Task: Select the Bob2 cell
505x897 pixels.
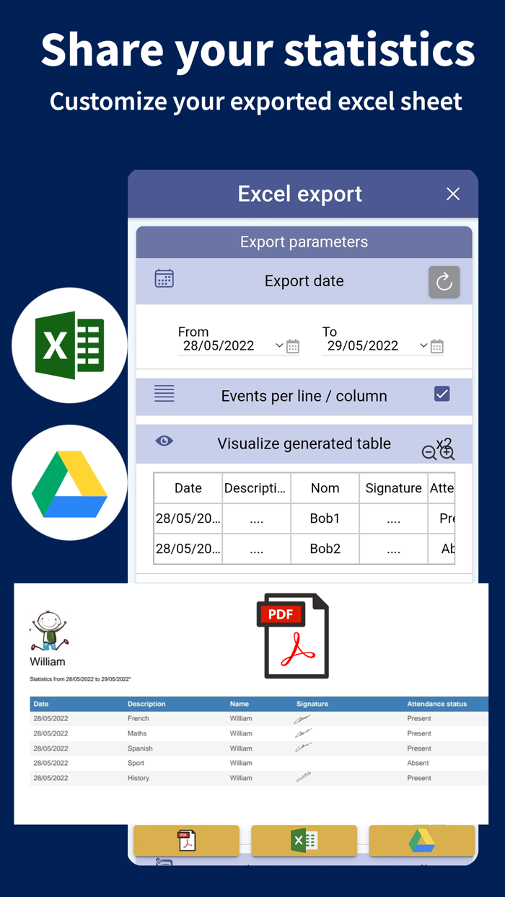Action: (x=325, y=549)
